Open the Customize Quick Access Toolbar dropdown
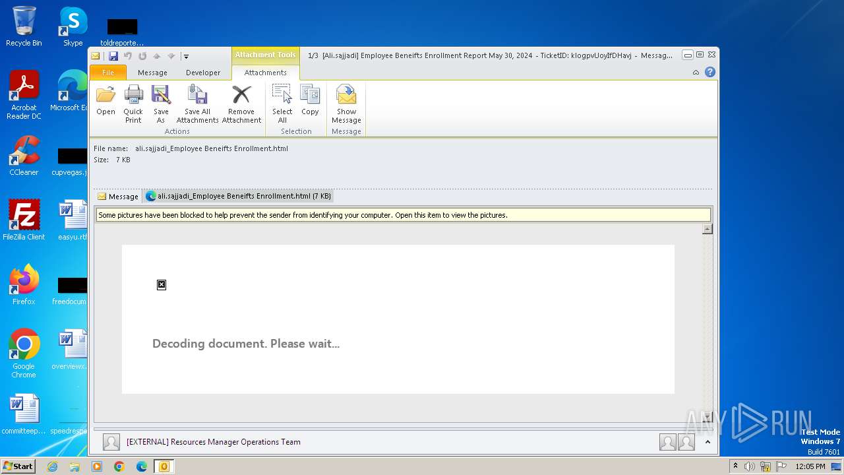This screenshot has height=475, width=844. tap(186, 57)
